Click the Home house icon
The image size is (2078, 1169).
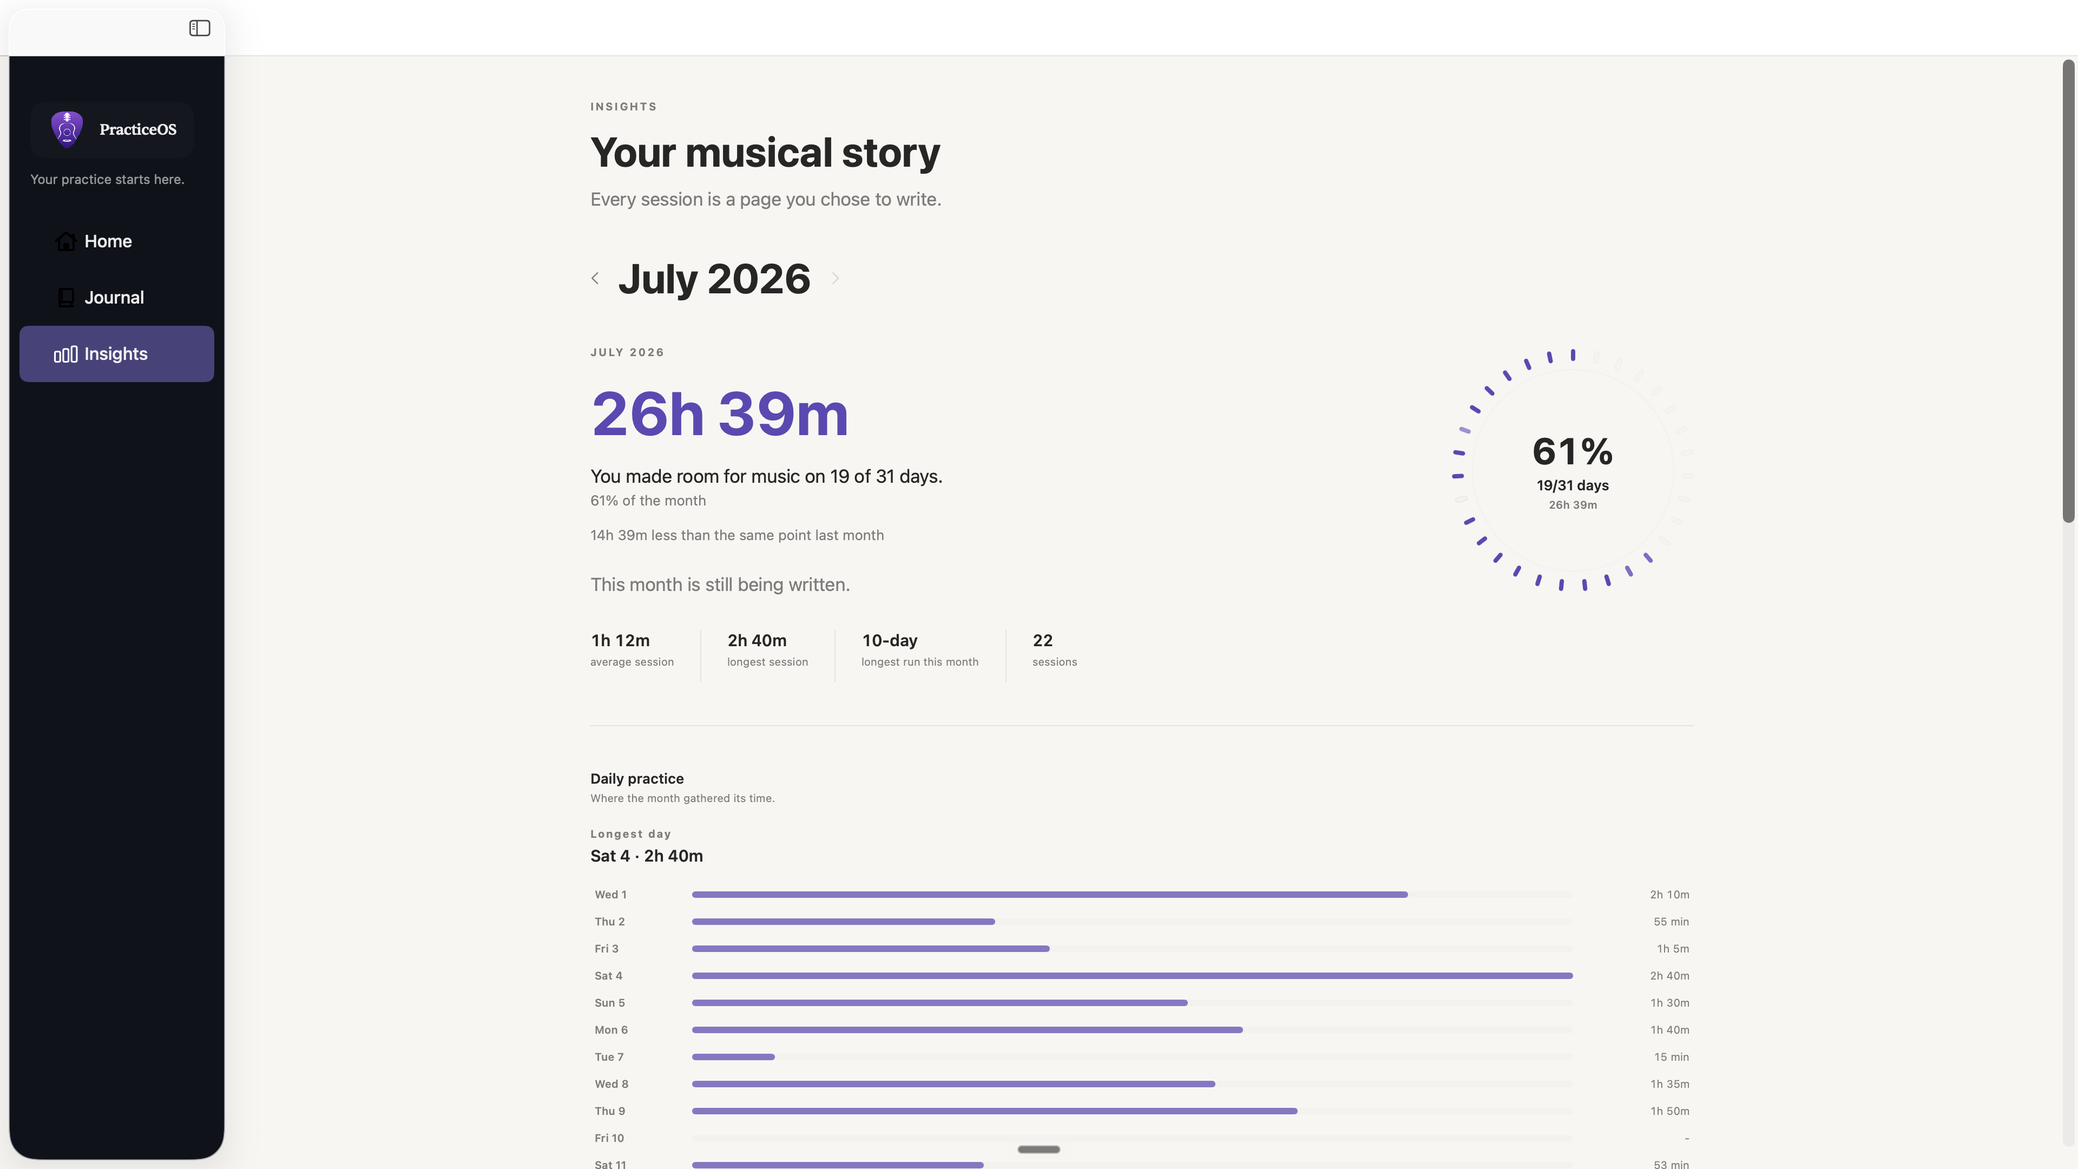pyautogui.click(x=66, y=241)
